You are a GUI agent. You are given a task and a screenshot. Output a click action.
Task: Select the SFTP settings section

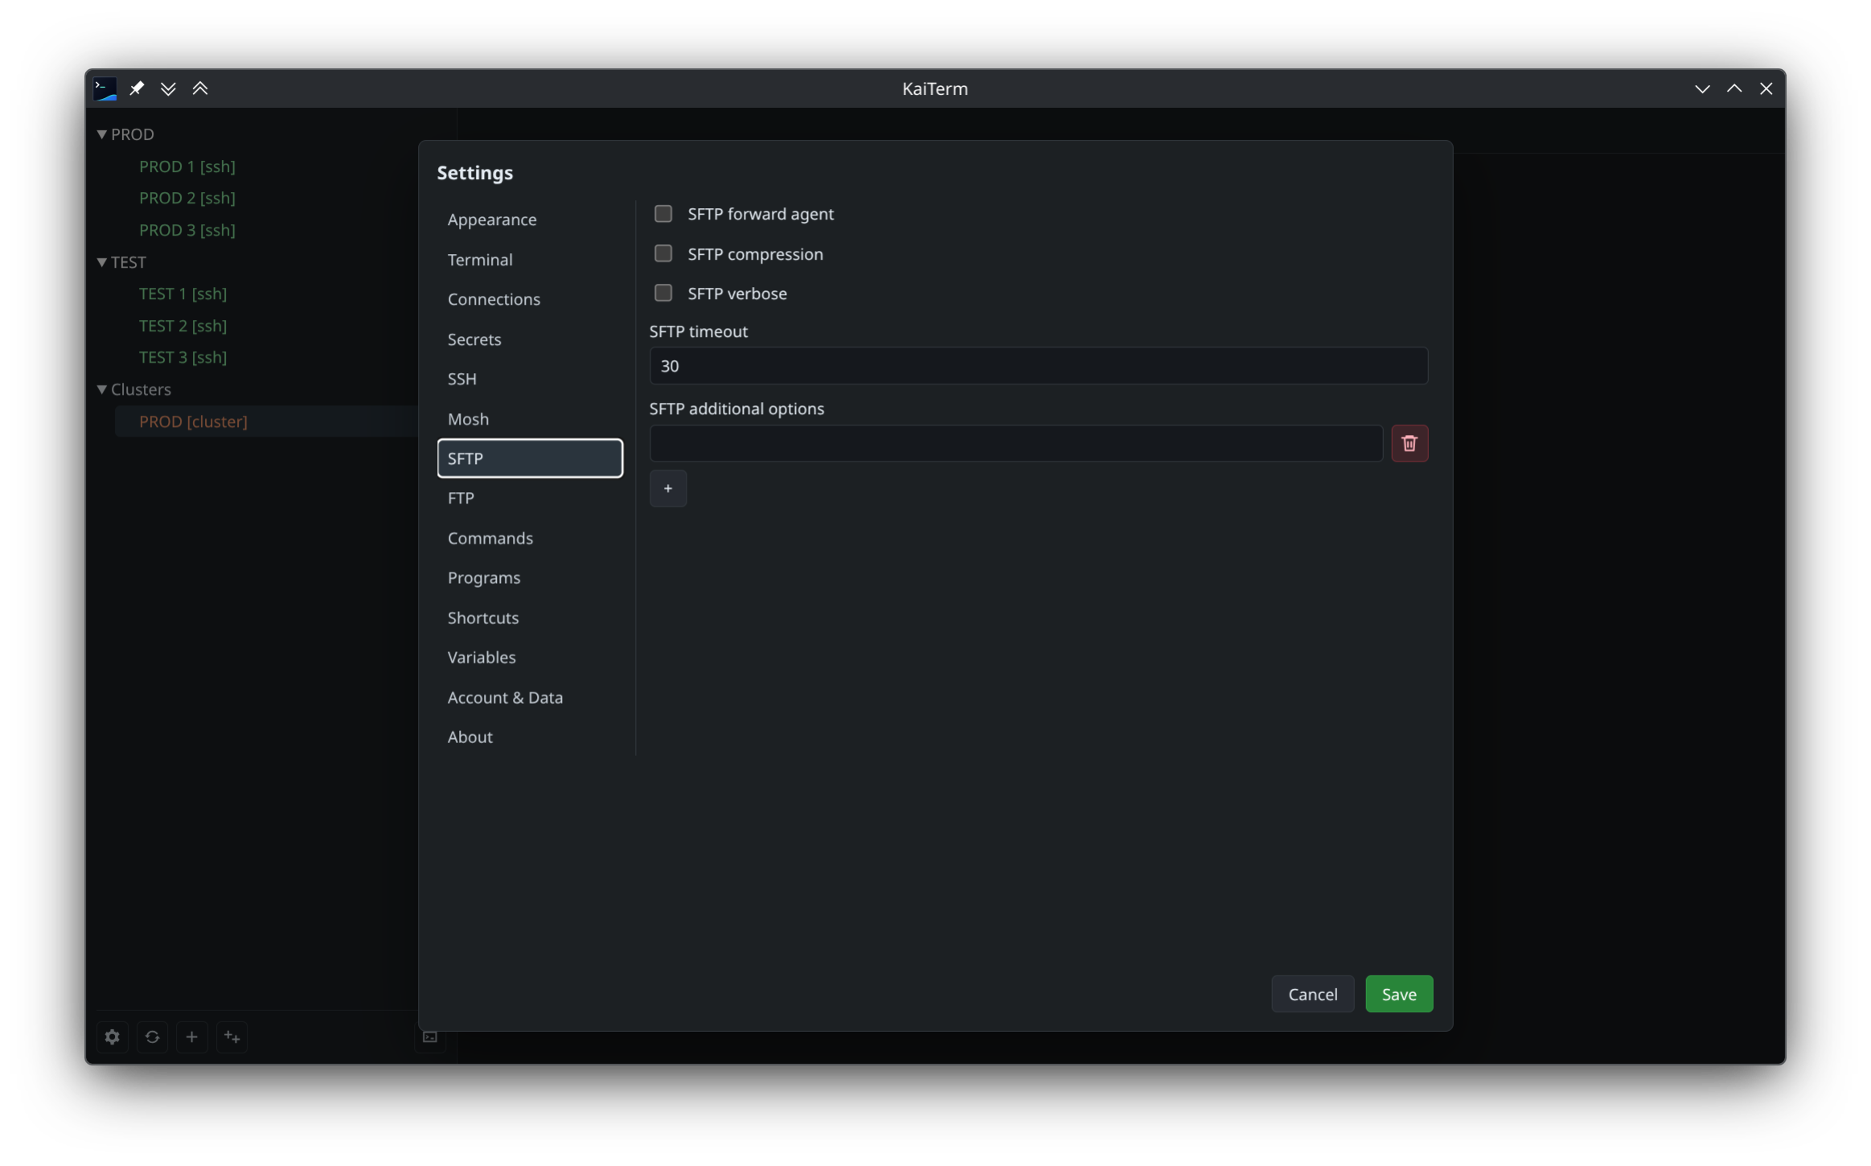pos(529,458)
